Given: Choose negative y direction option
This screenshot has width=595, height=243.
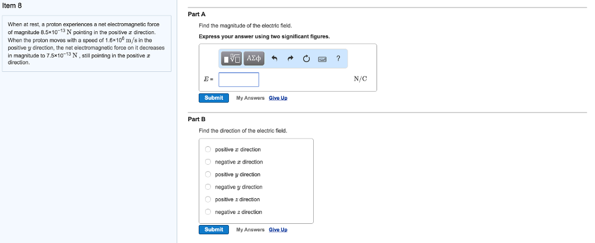Looking at the screenshot, I should (x=208, y=187).
